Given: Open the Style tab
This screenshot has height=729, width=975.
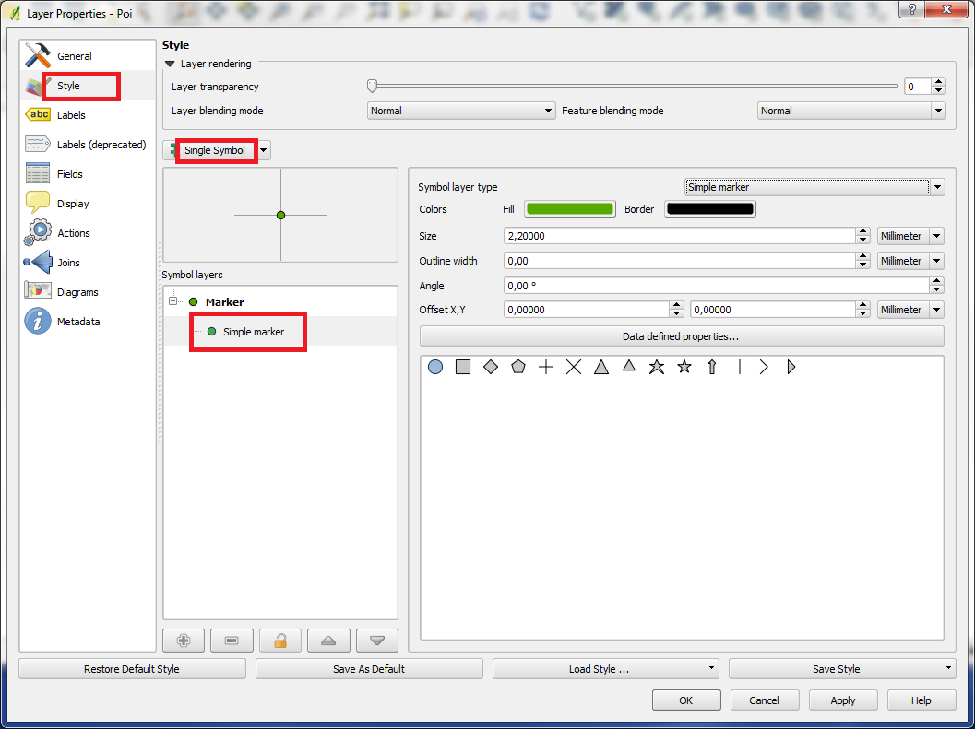Looking at the screenshot, I should 87,85.
